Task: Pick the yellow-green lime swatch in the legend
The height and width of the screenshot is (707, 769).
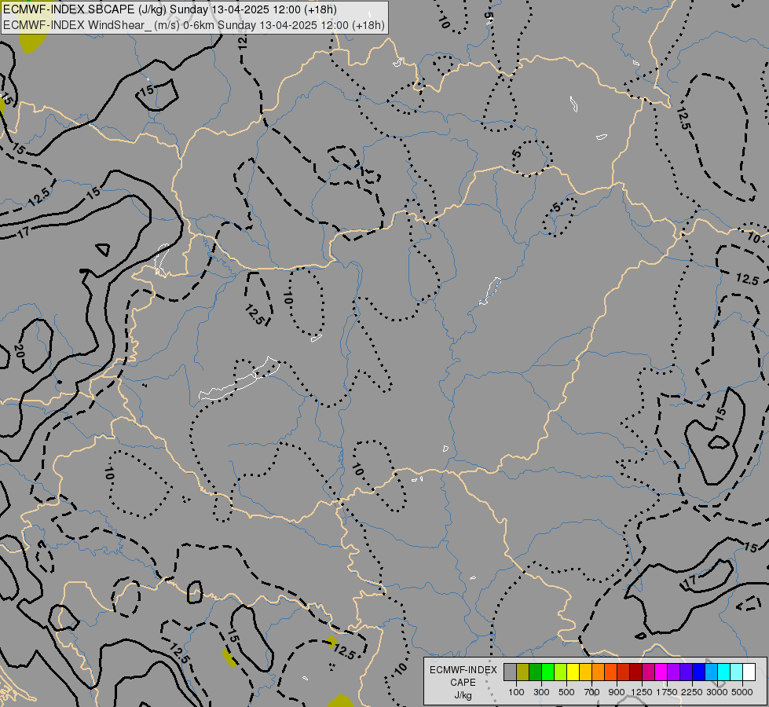Action: coord(561,672)
